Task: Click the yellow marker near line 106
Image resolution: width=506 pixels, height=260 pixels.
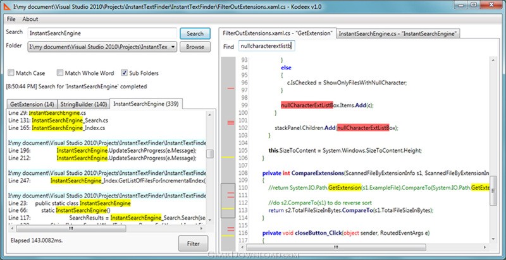Action: 228,157
